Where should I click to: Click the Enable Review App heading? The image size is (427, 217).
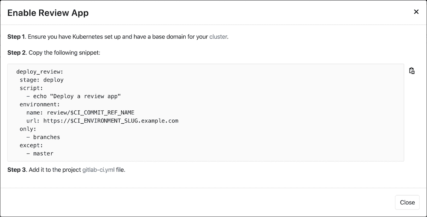click(x=48, y=13)
